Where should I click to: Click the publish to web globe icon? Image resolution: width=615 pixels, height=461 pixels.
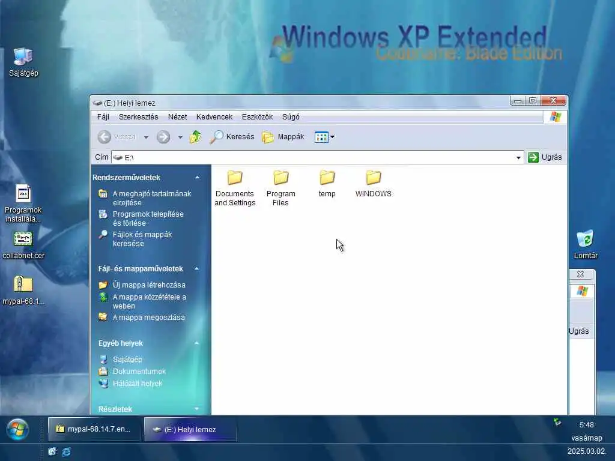tap(103, 297)
